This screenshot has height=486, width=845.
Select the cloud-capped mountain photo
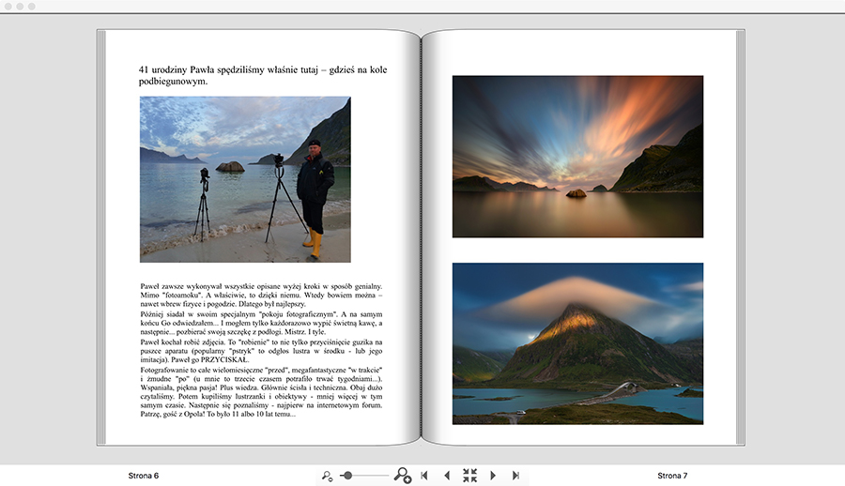tap(577, 343)
